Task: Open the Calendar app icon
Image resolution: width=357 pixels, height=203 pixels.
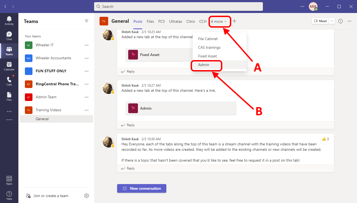Action: click(9, 66)
